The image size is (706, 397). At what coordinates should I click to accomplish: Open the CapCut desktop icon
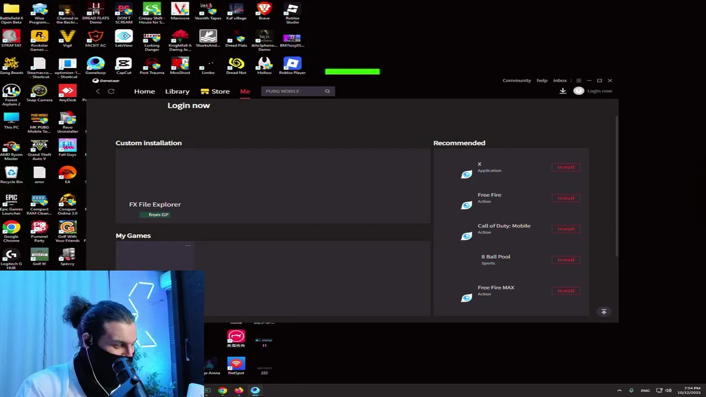point(124,66)
